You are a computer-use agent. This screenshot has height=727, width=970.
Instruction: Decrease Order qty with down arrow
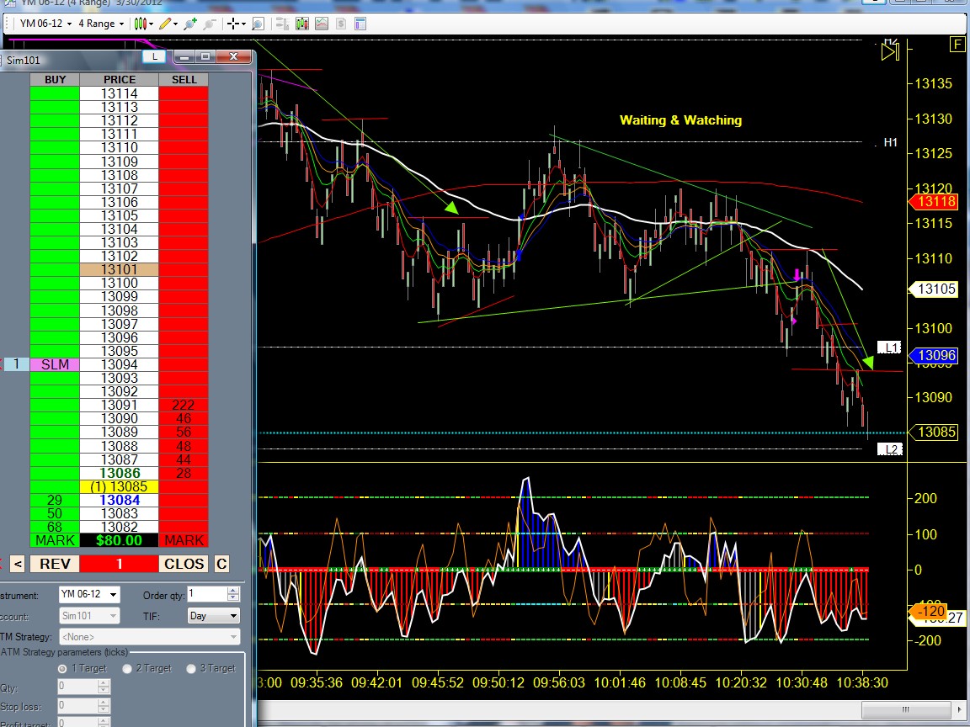click(x=233, y=598)
